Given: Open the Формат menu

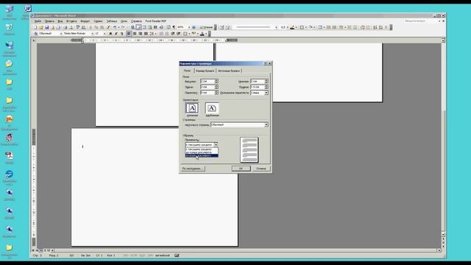Looking at the screenshot, I should click(x=85, y=21).
